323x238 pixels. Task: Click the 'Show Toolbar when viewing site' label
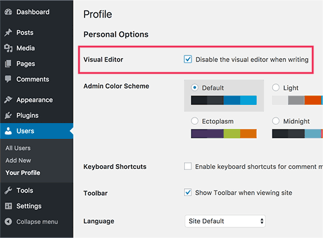[244, 193]
